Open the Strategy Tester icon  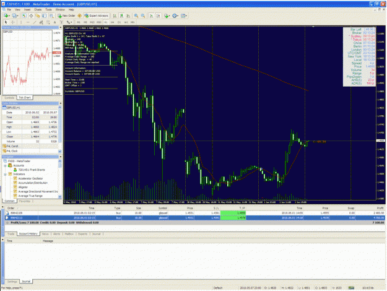[51, 15]
